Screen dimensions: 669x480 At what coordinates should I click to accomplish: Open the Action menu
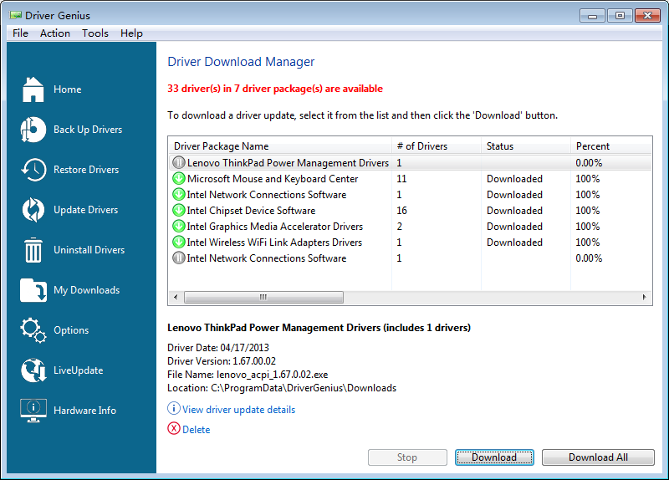click(x=55, y=33)
